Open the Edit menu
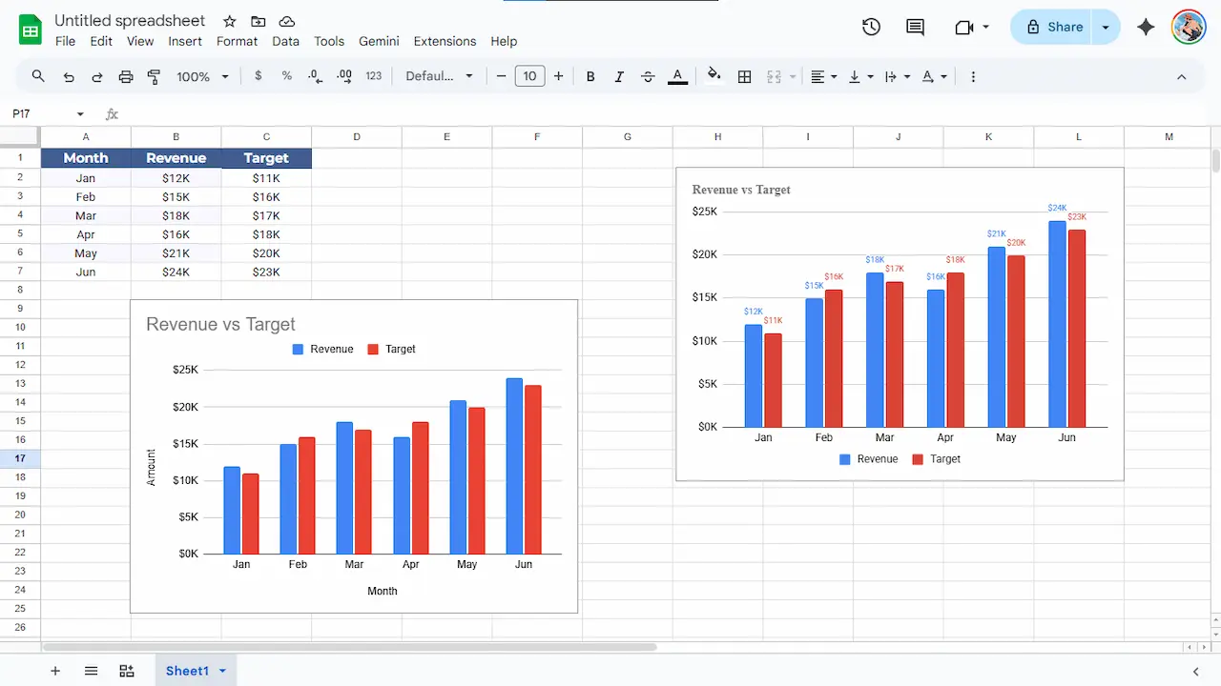 (x=101, y=41)
